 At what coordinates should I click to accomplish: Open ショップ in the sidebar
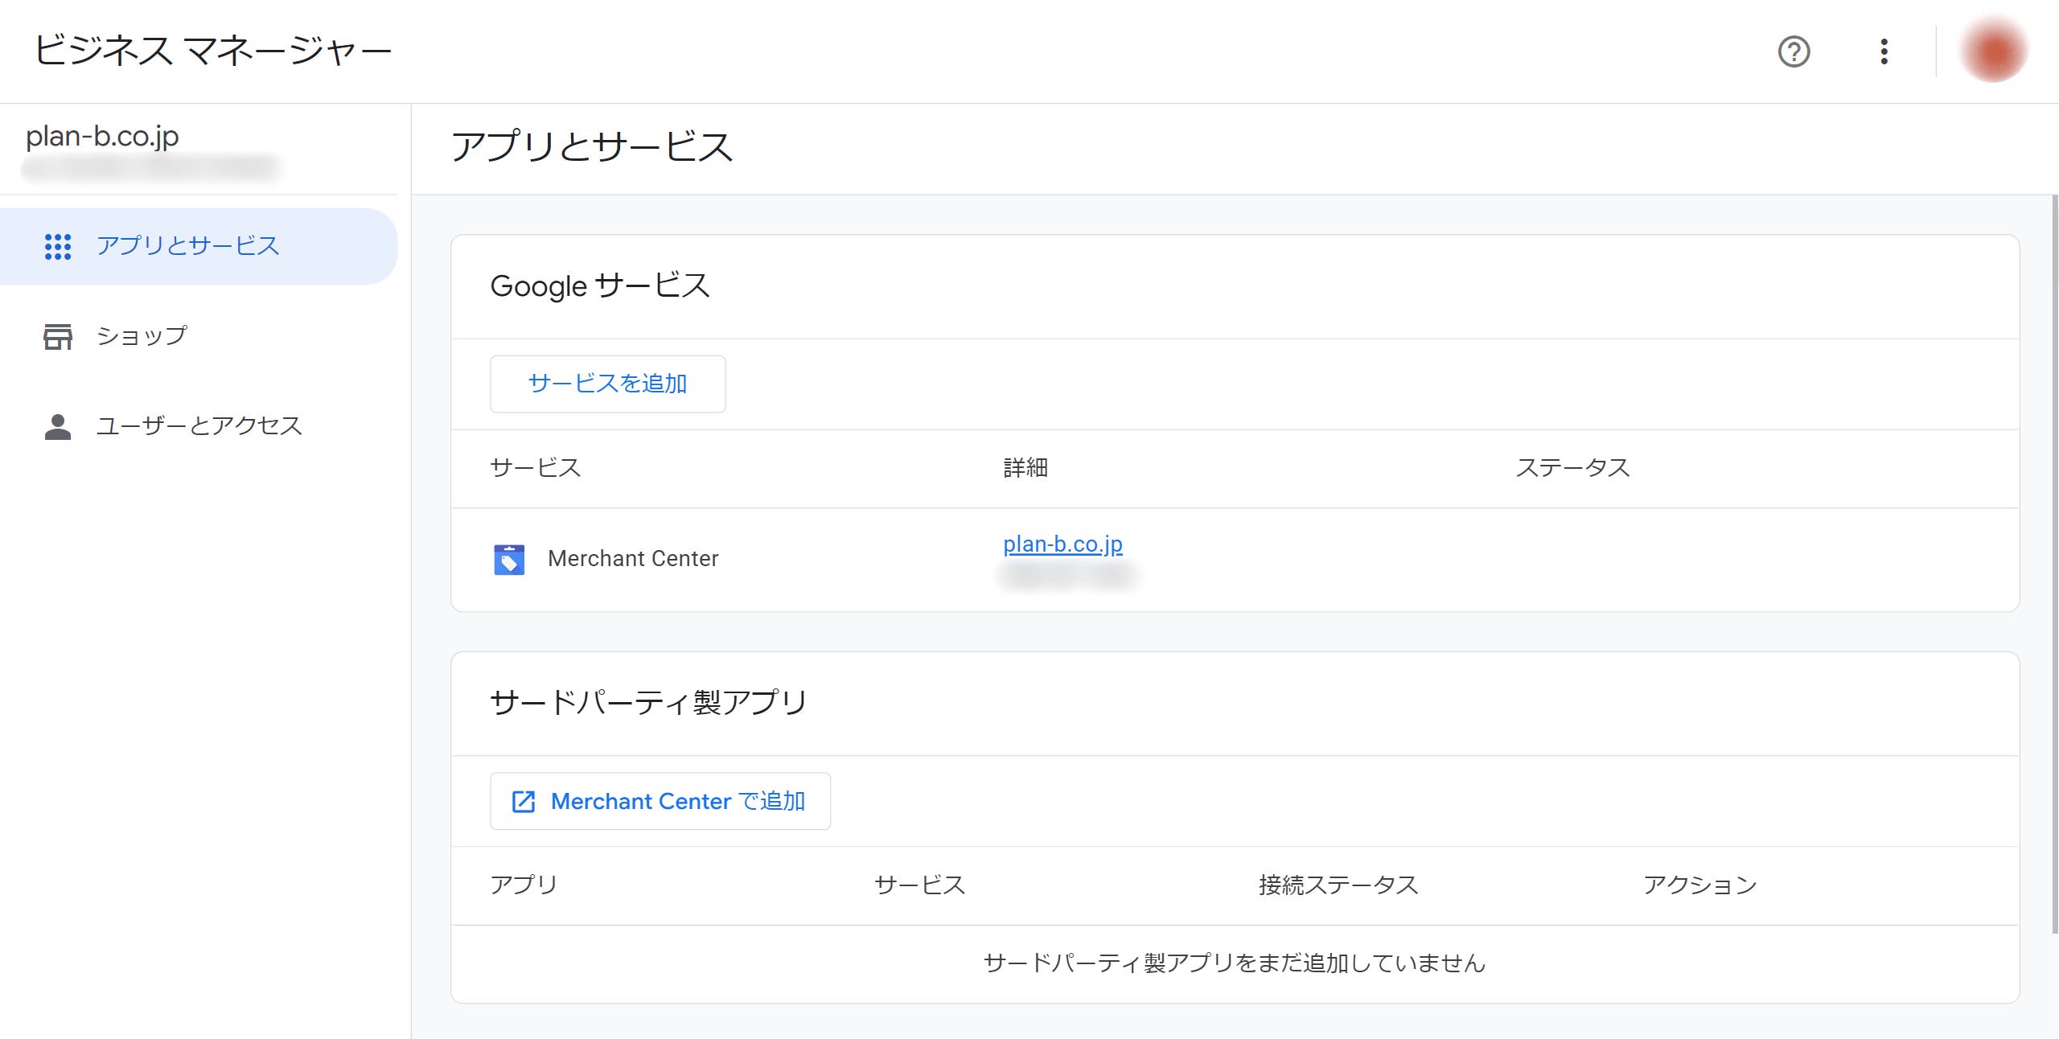click(x=199, y=336)
